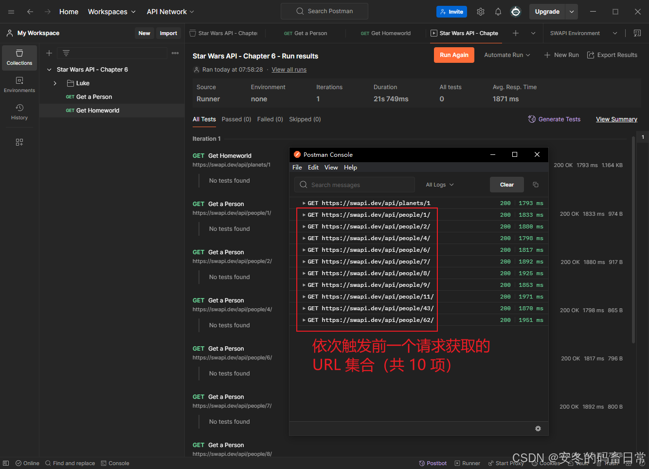Click New Run
The height and width of the screenshot is (469, 649).
pos(561,55)
